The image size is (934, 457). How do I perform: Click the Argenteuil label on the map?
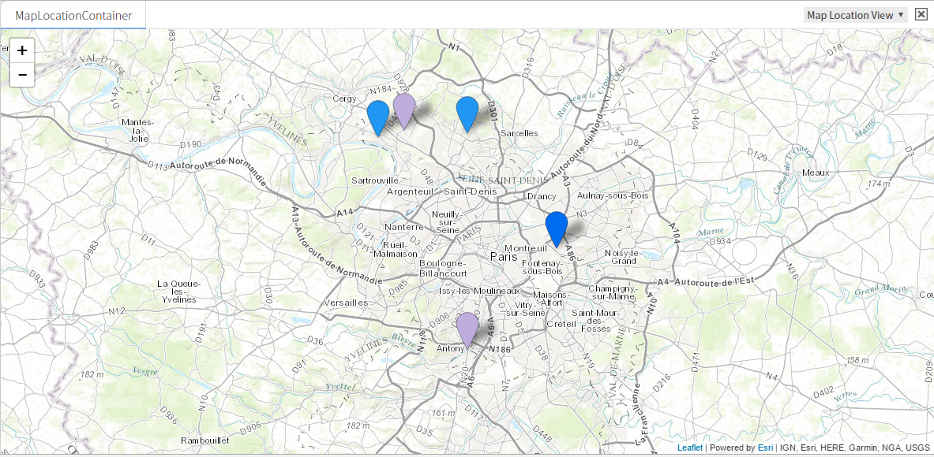click(x=411, y=191)
